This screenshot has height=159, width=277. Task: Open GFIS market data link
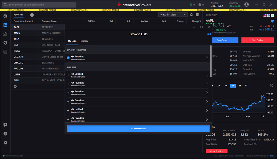pos(272,156)
